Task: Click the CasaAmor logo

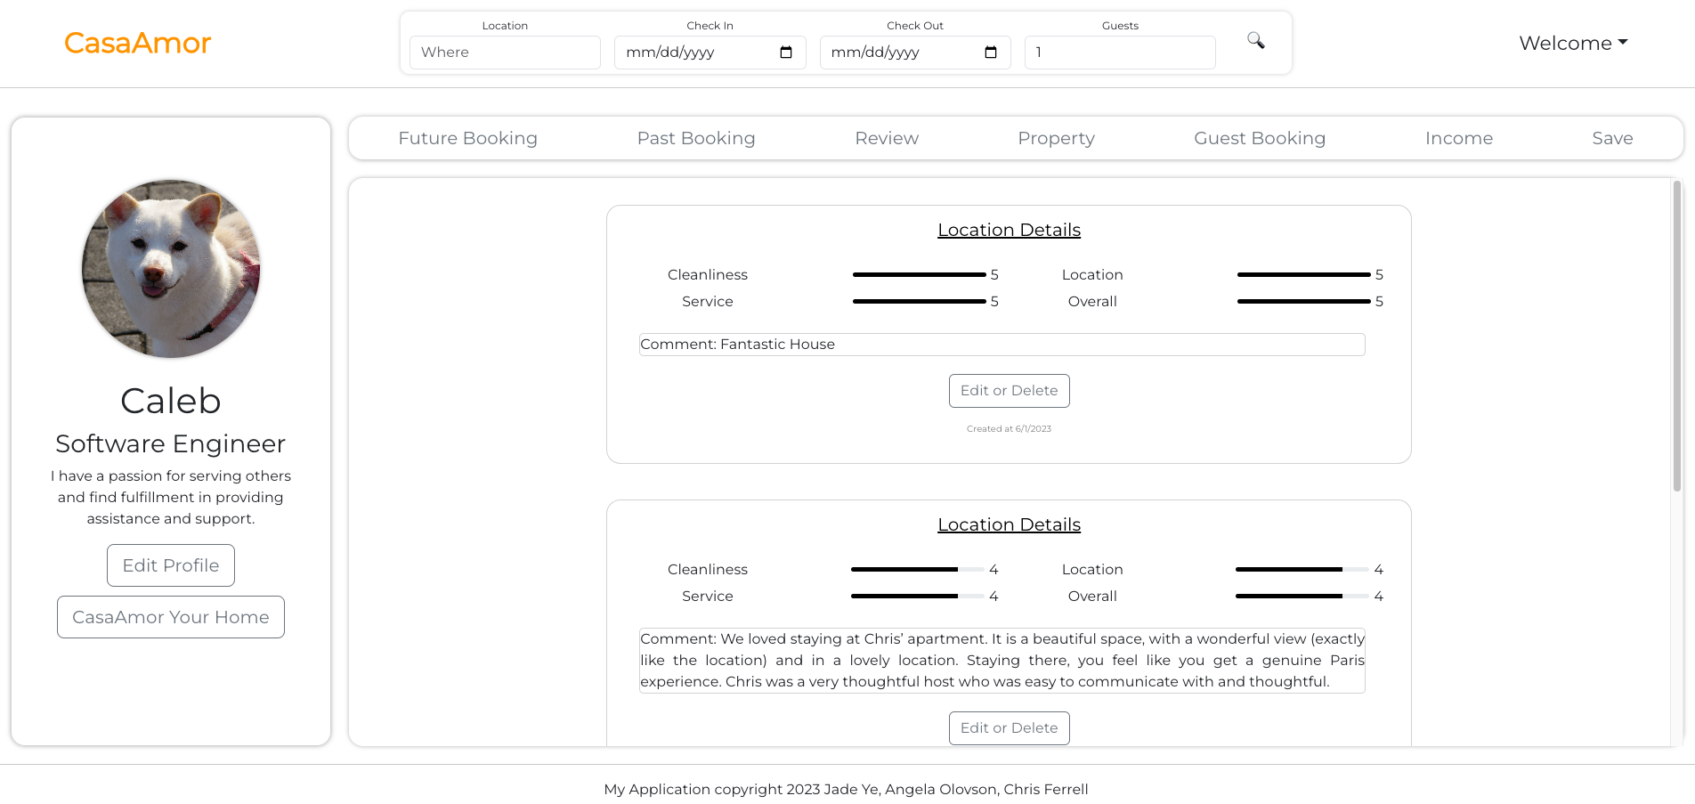Action: click(x=137, y=42)
